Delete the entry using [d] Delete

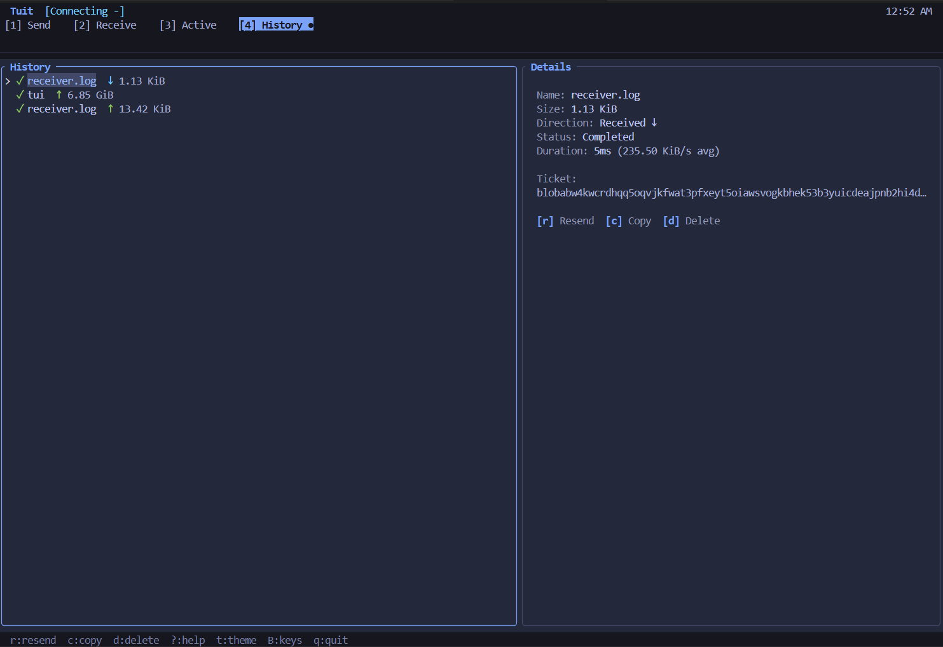click(x=692, y=221)
